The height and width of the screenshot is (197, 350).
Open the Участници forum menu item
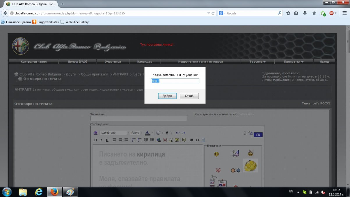113,61
